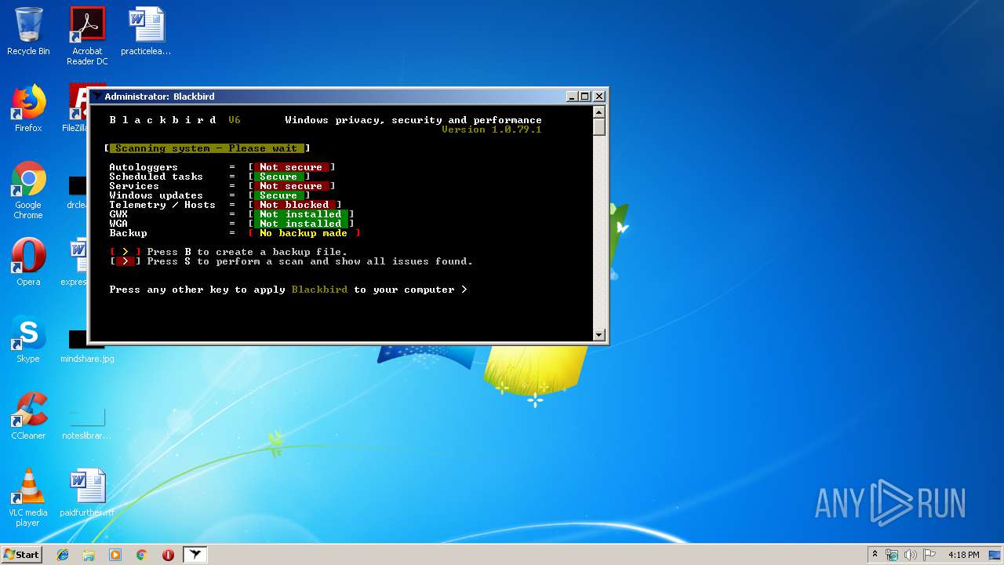Select Blackbird window taskbar button
Viewport: 1004px width, 565px height.
[195, 555]
